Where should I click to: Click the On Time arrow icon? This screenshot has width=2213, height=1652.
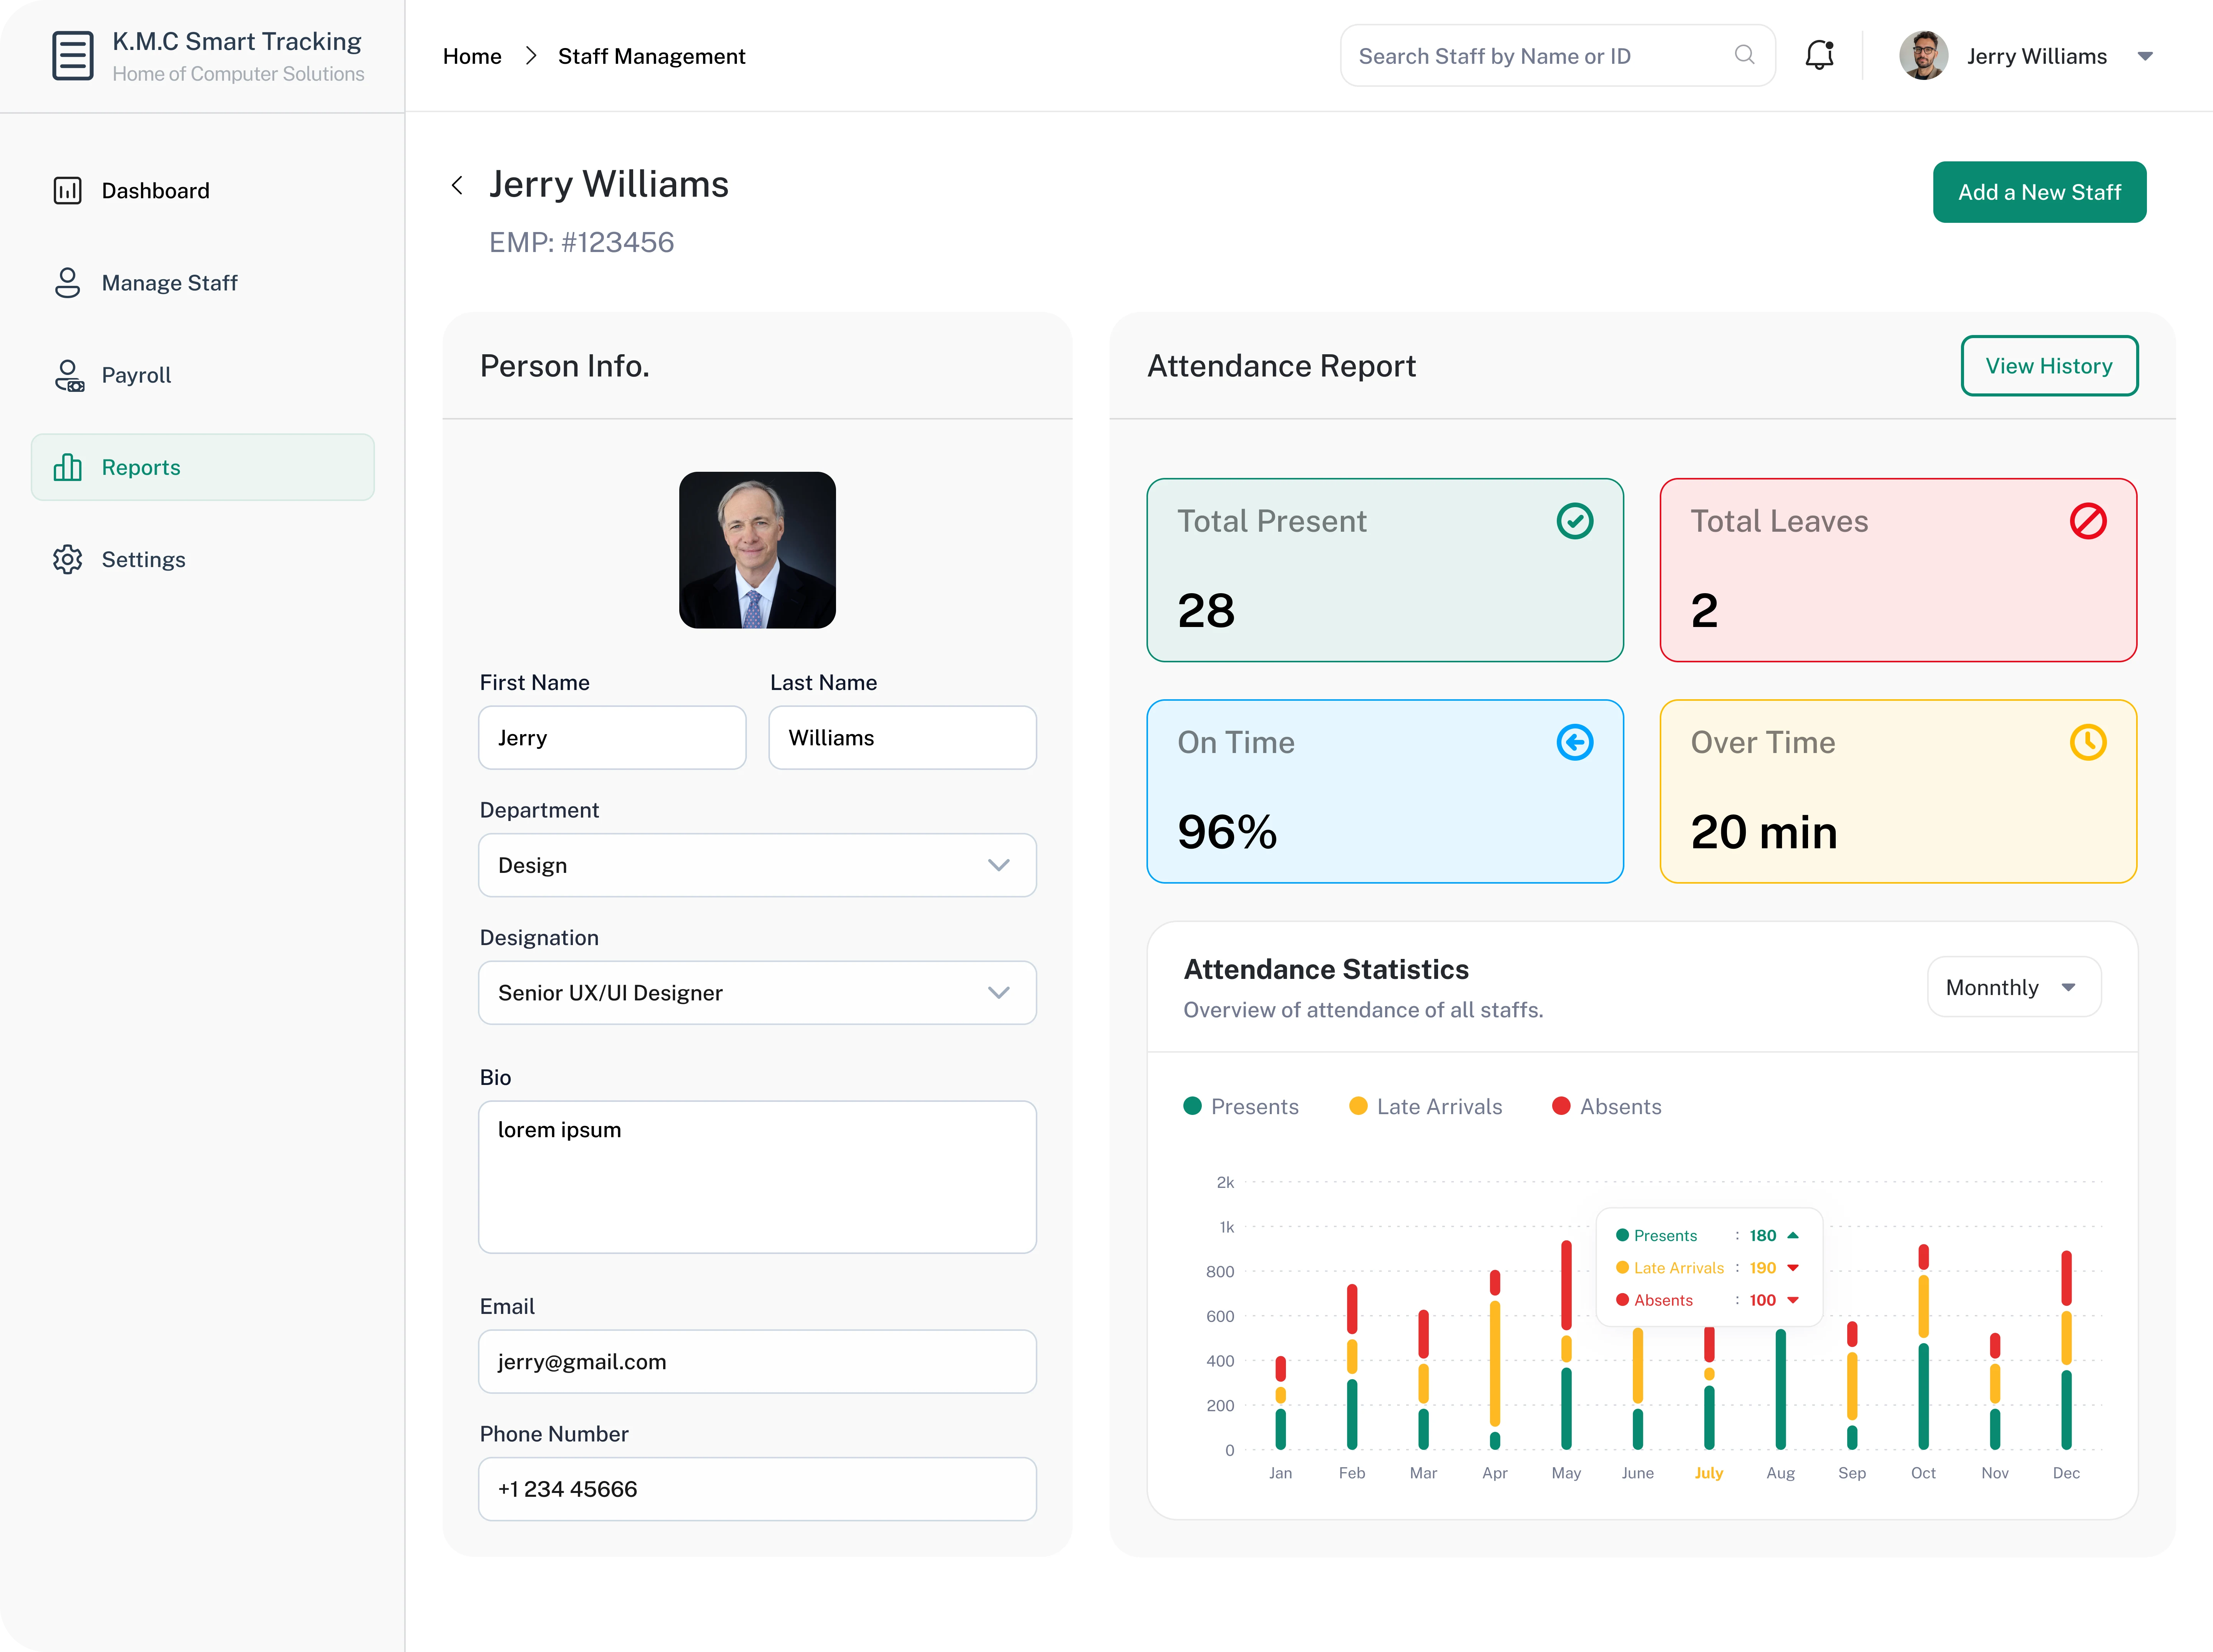(1574, 742)
